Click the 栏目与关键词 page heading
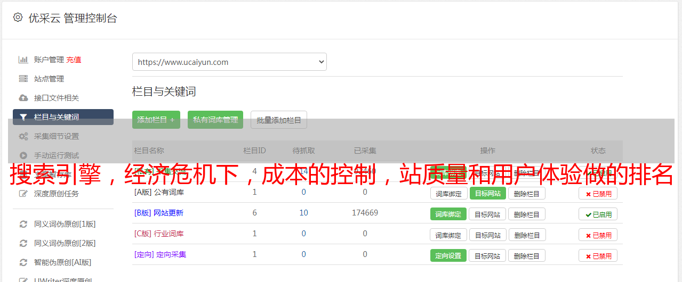Screen dimensions: 682x282 [164, 92]
